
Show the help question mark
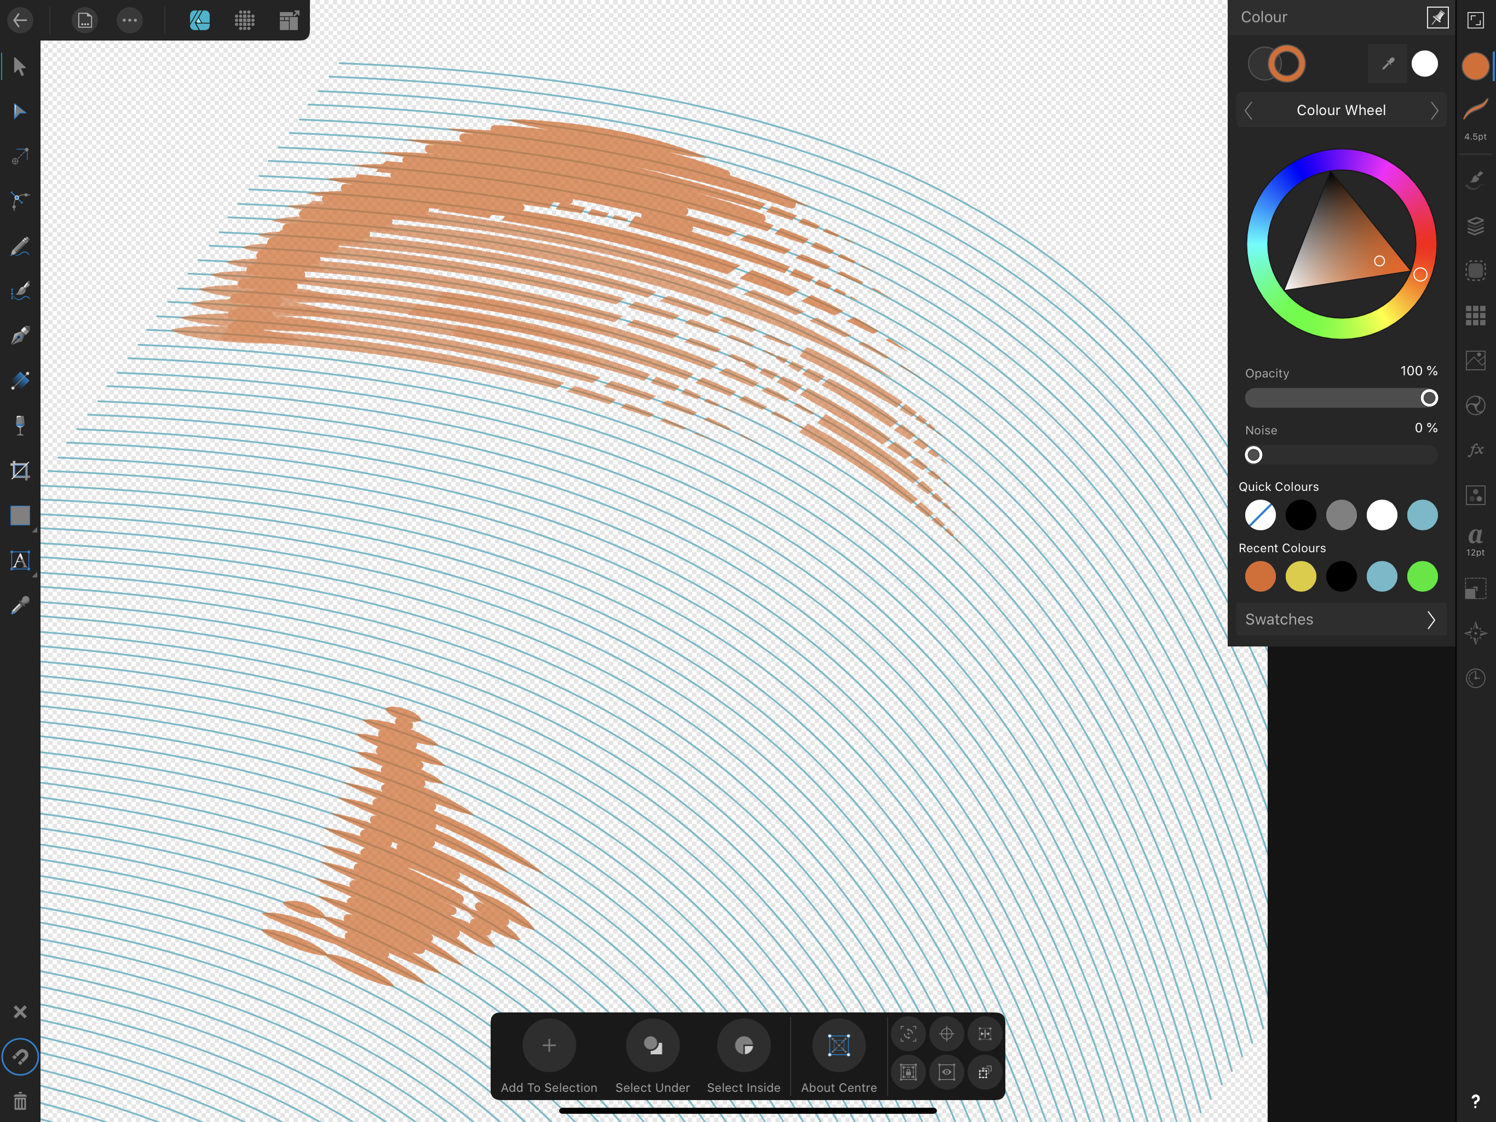point(1475,1101)
